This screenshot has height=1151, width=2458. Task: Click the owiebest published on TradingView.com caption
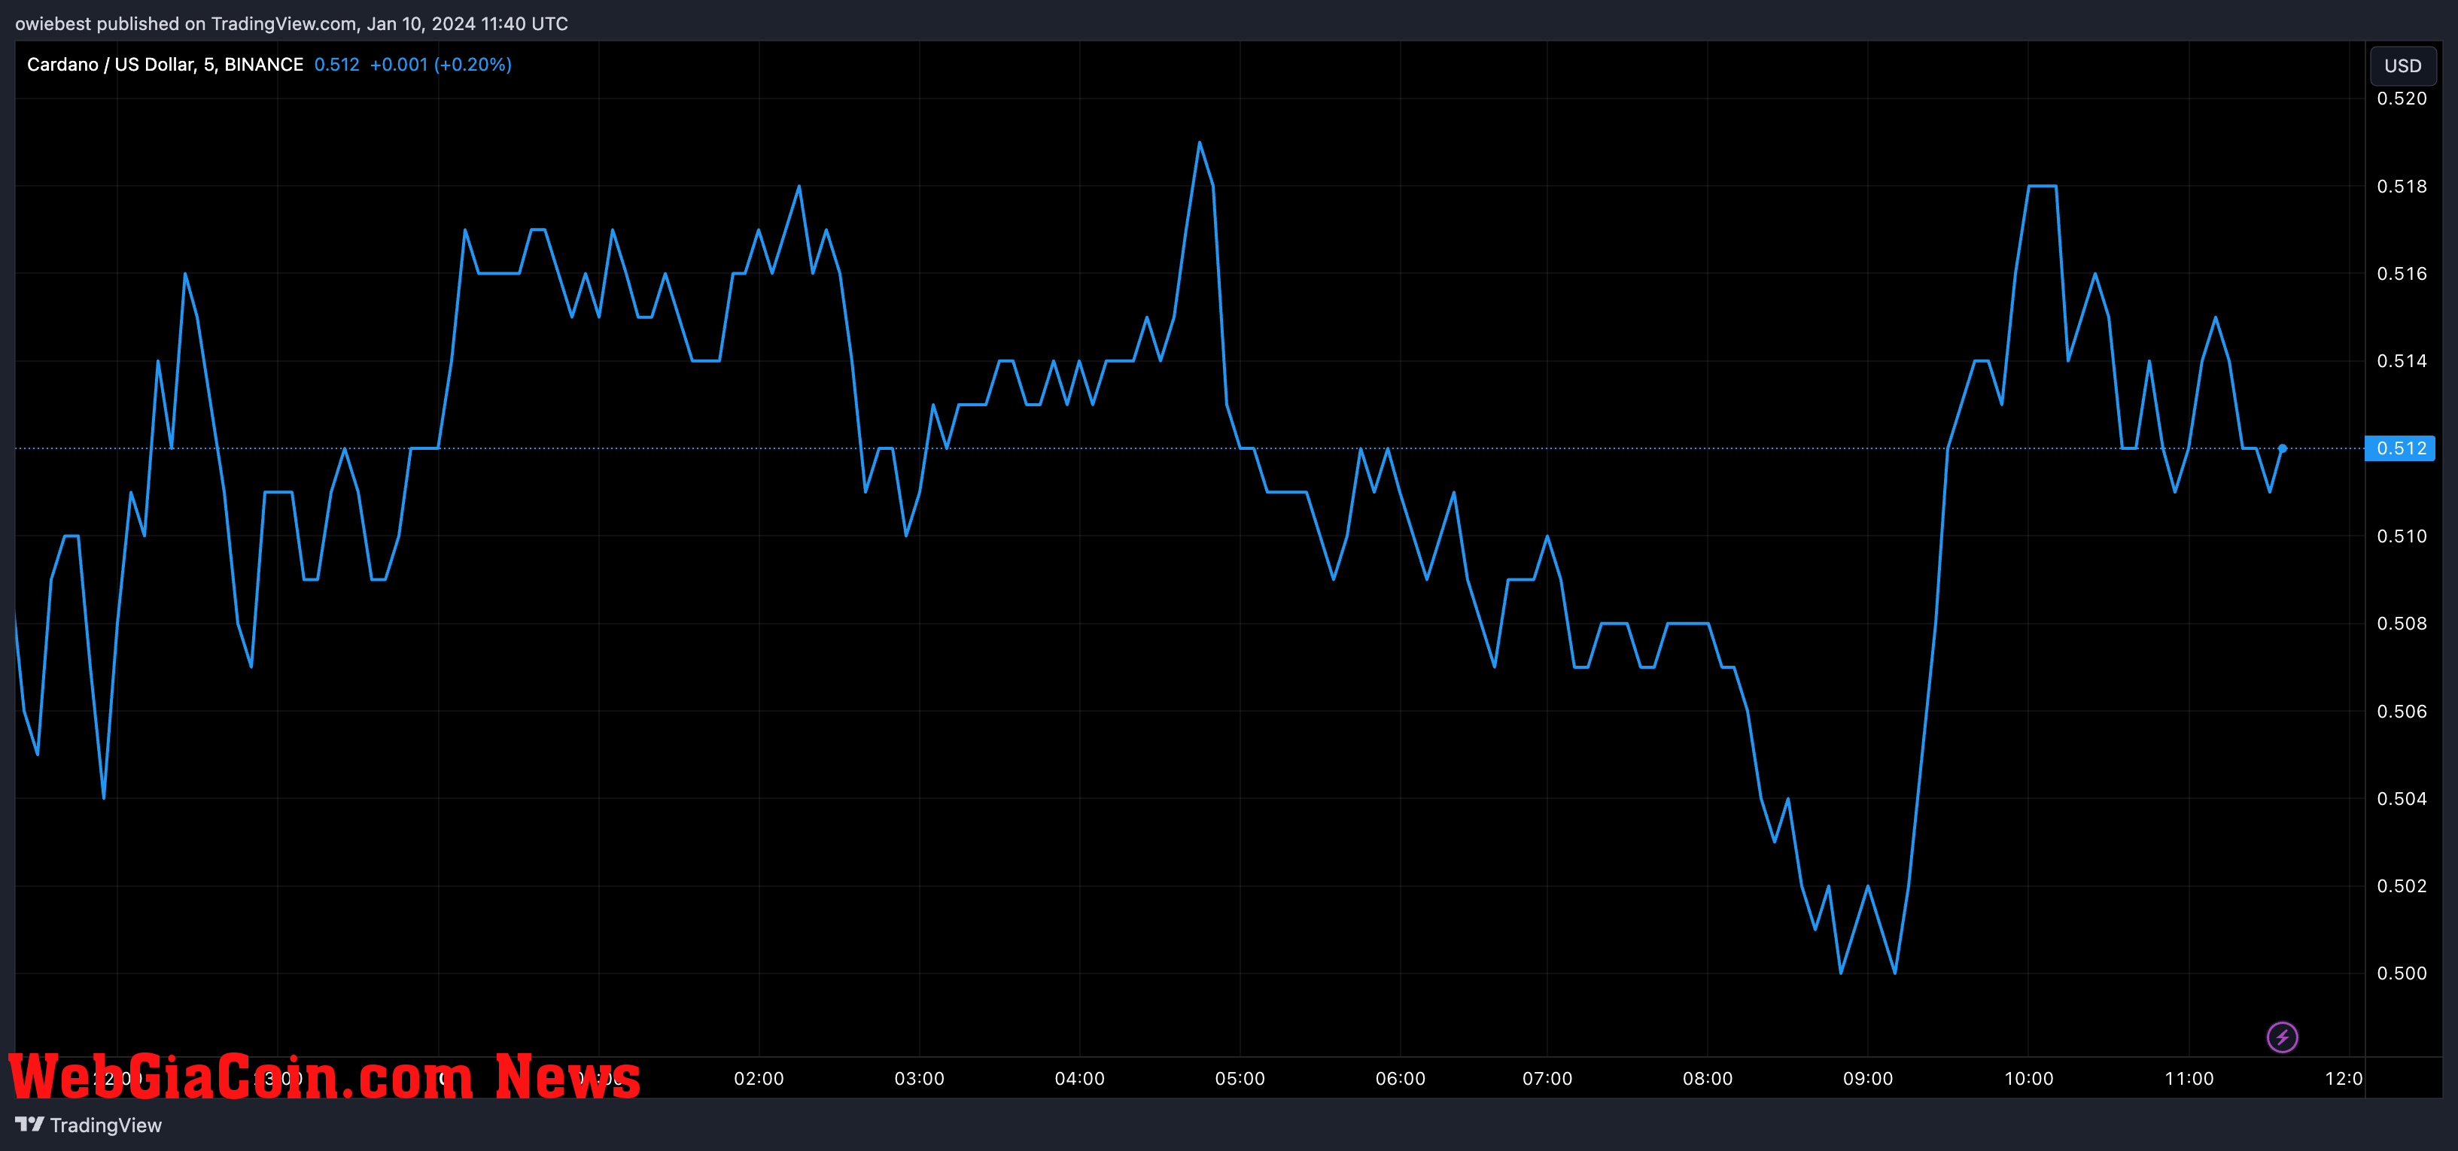[x=291, y=24]
